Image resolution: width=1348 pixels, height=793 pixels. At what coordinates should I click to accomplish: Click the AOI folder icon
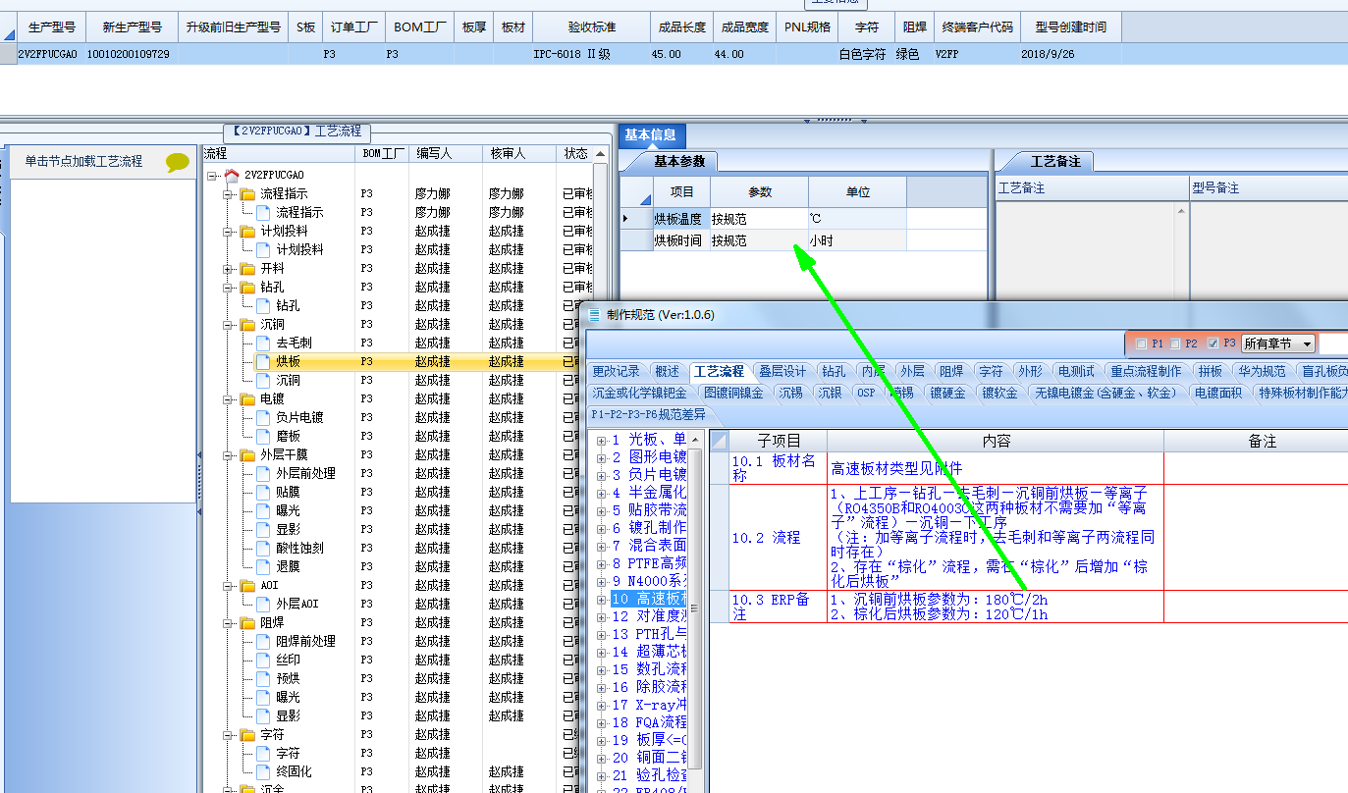pyautogui.click(x=247, y=585)
